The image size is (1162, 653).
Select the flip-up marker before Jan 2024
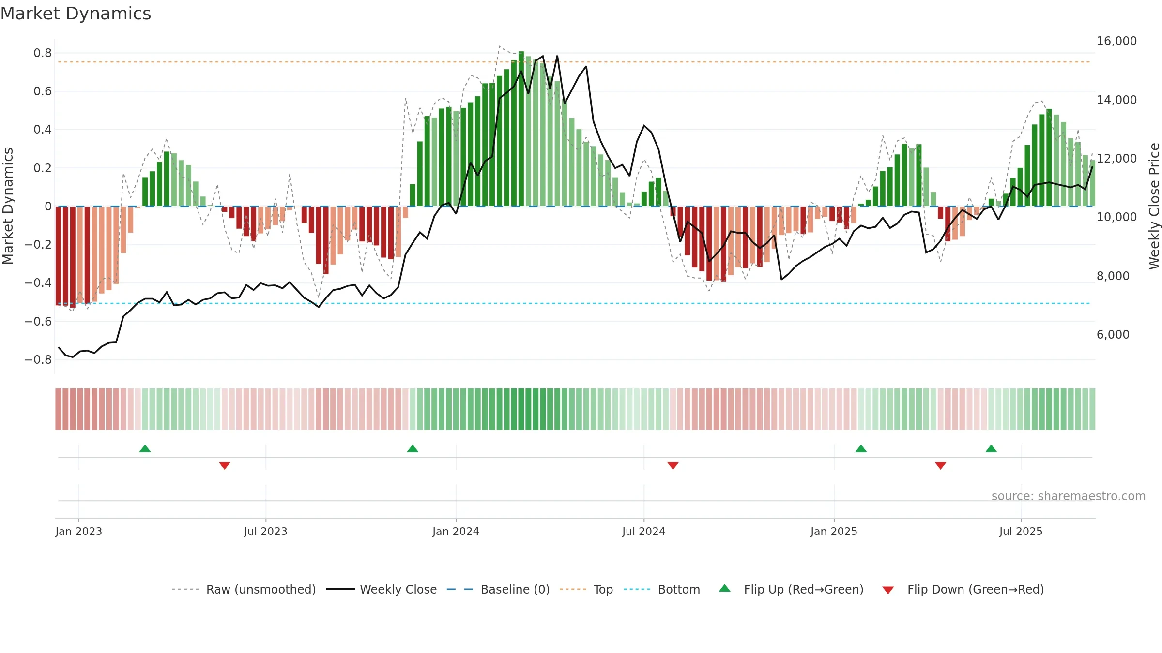click(x=413, y=448)
